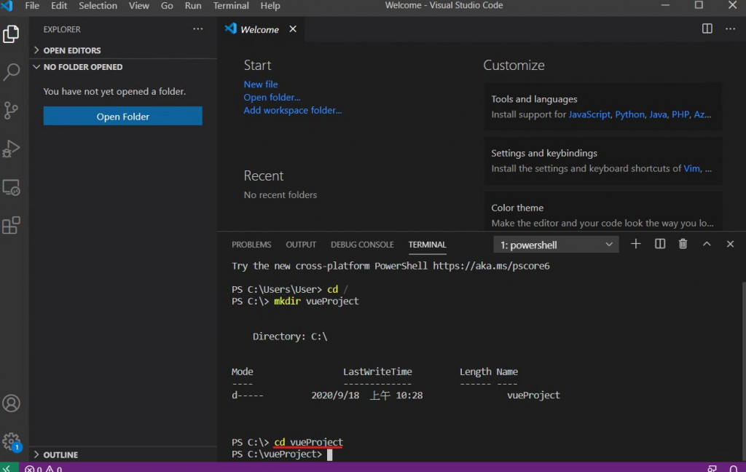Kill terminal with trash icon
This screenshot has width=746, height=472.
coord(683,244)
